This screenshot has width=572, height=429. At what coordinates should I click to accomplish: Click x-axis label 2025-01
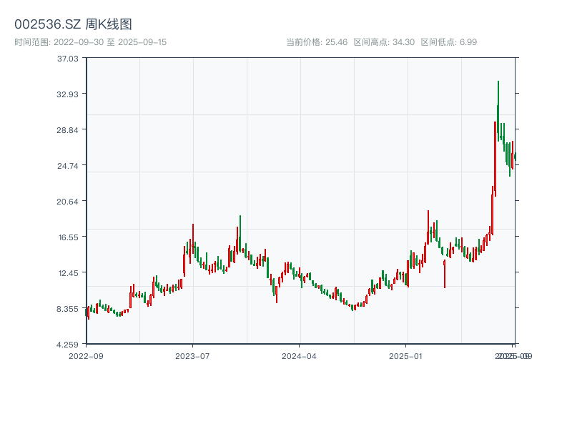[x=405, y=356]
